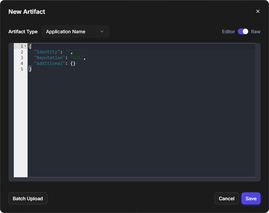The height and width of the screenshot is (213, 269).
Task: Click the "Reputation" key in the editor
Action: 49,58
